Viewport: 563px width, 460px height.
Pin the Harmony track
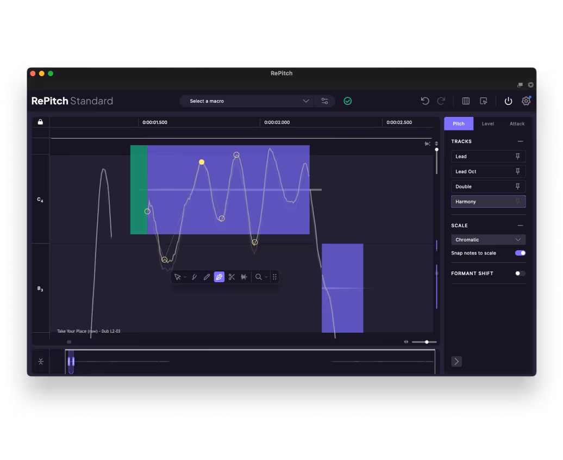click(518, 202)
